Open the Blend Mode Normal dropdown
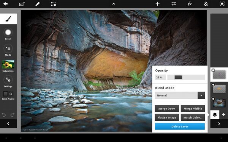228x142 pixels. (180, 95)
